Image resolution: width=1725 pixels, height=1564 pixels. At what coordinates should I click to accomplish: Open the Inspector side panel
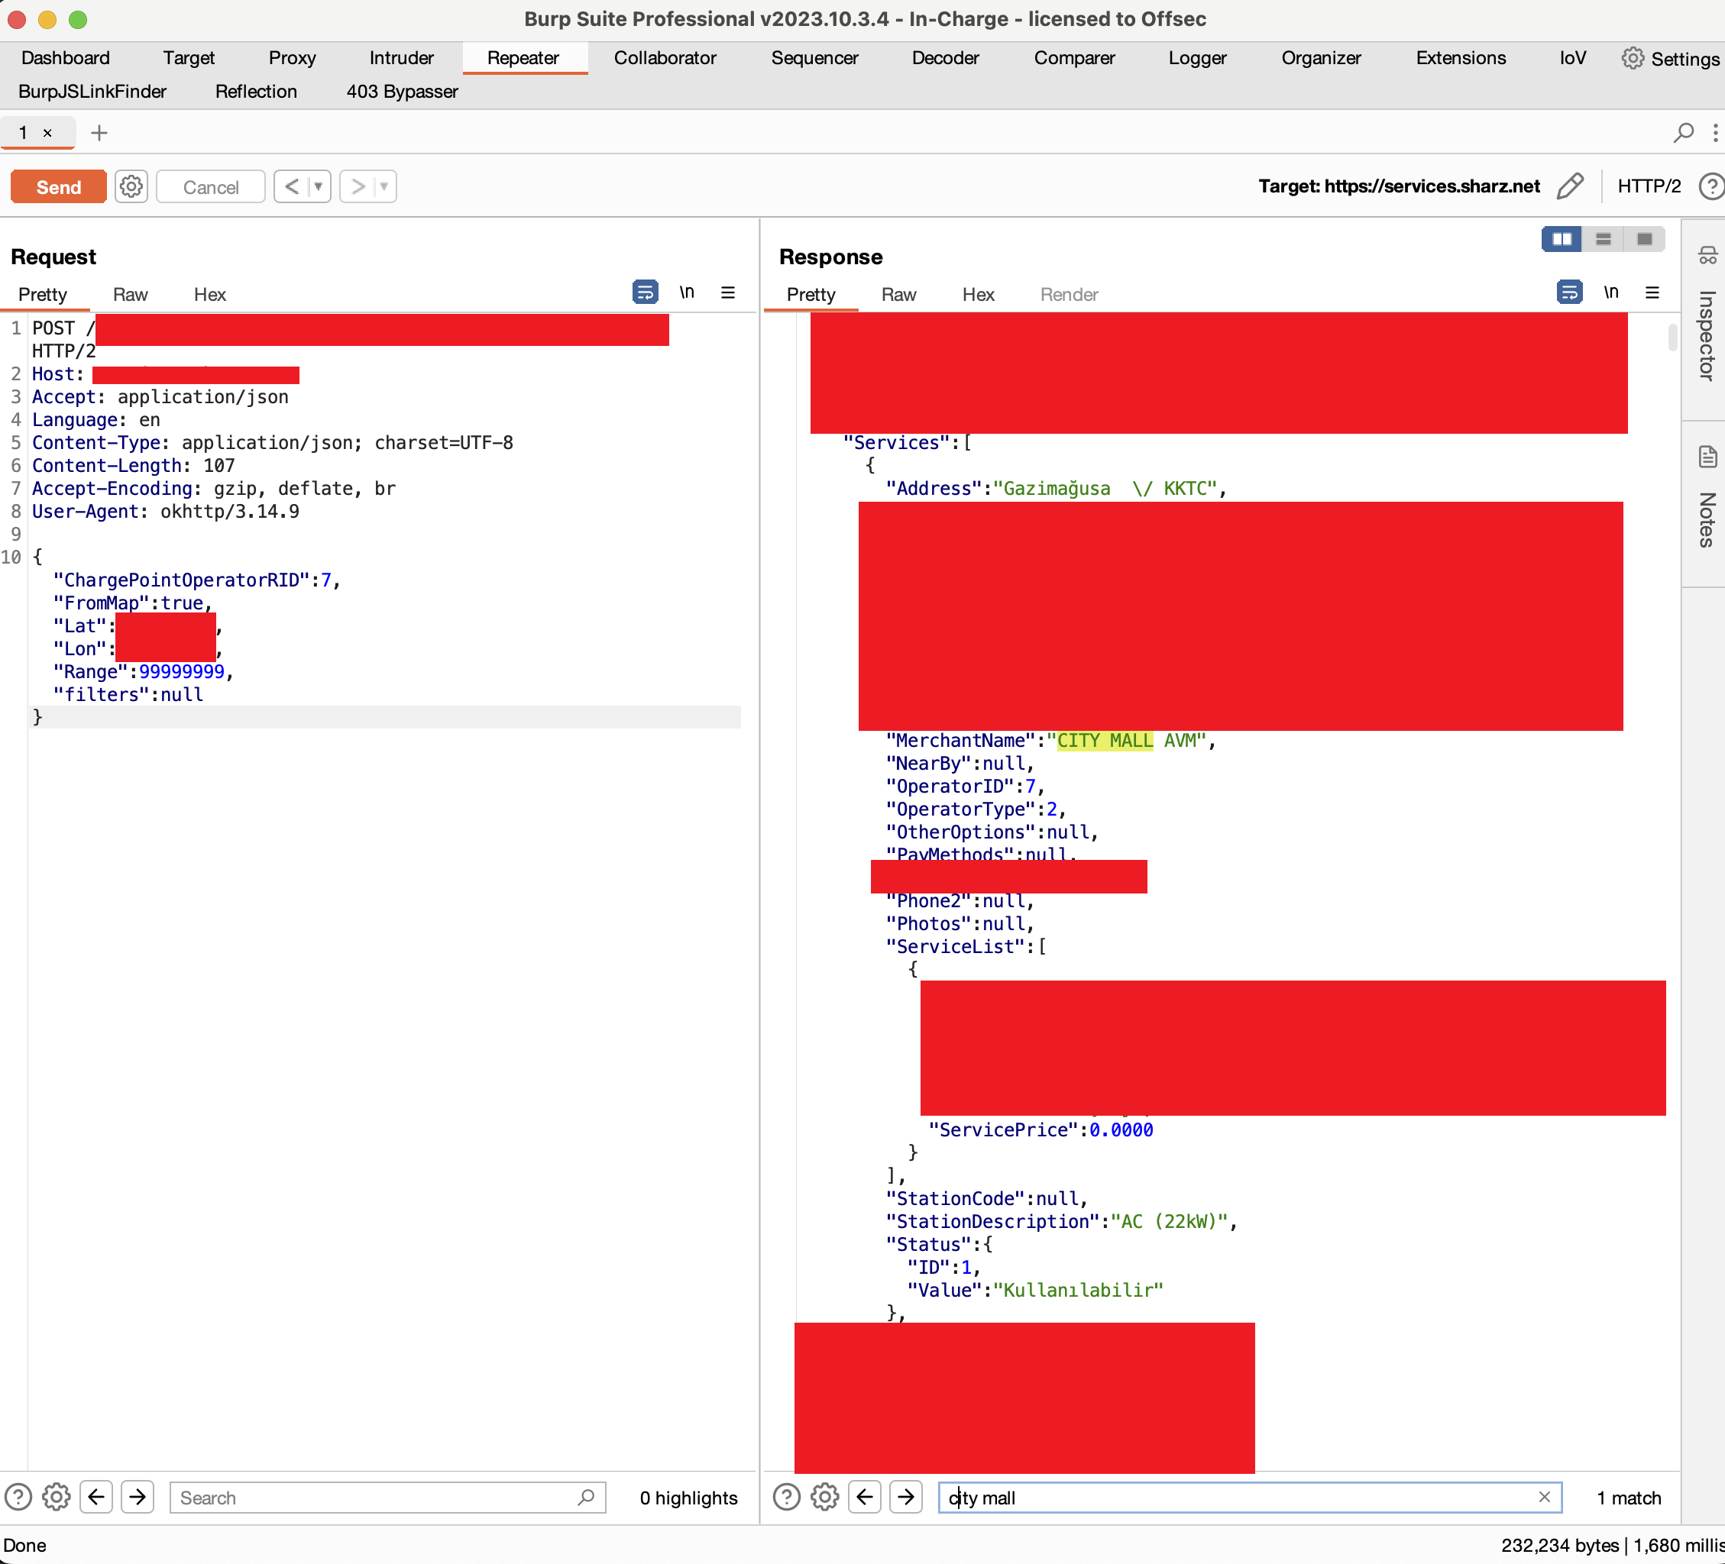(1707, 316)
